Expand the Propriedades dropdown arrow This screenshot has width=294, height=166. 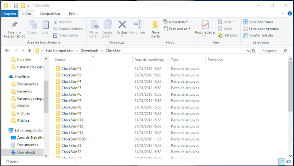(x=205, y=36)
